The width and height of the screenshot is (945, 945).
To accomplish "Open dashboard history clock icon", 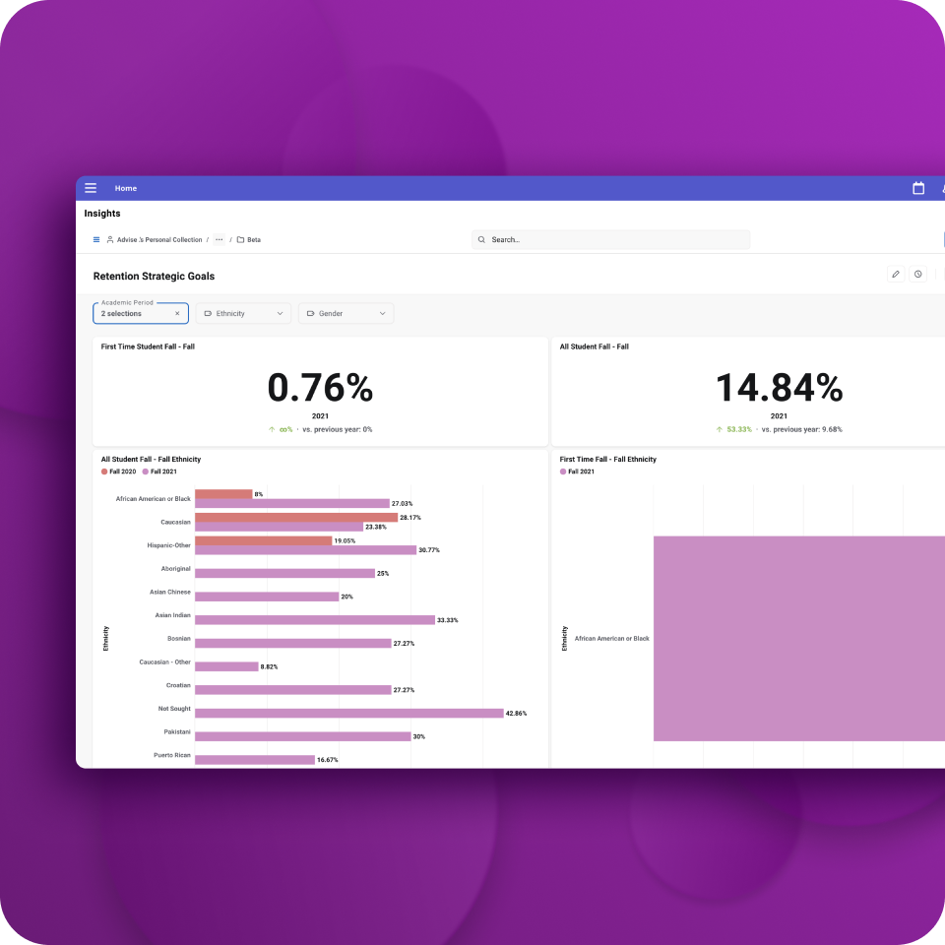I will (917, 275).
